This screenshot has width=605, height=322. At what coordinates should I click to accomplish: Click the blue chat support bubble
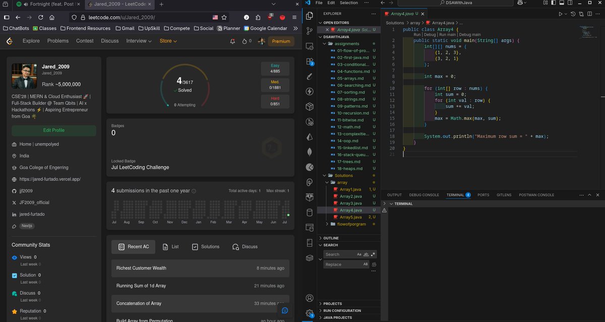[285, 310]
